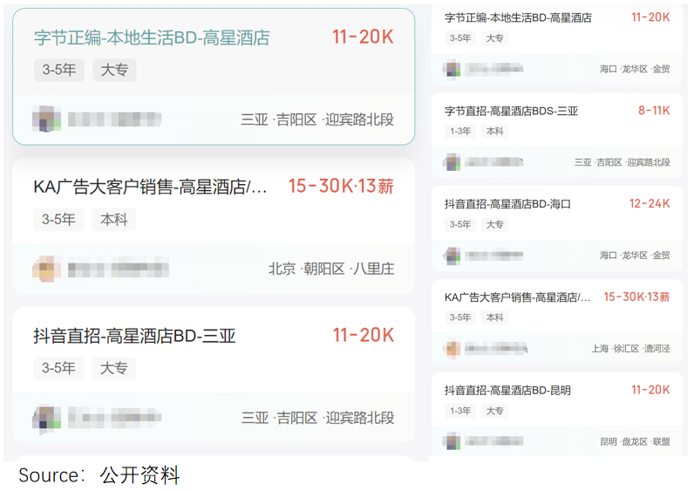The width and height of the screenshot is (694, 491).
Task: Select the 大专 tag in first left card
Action: [114, 70]
